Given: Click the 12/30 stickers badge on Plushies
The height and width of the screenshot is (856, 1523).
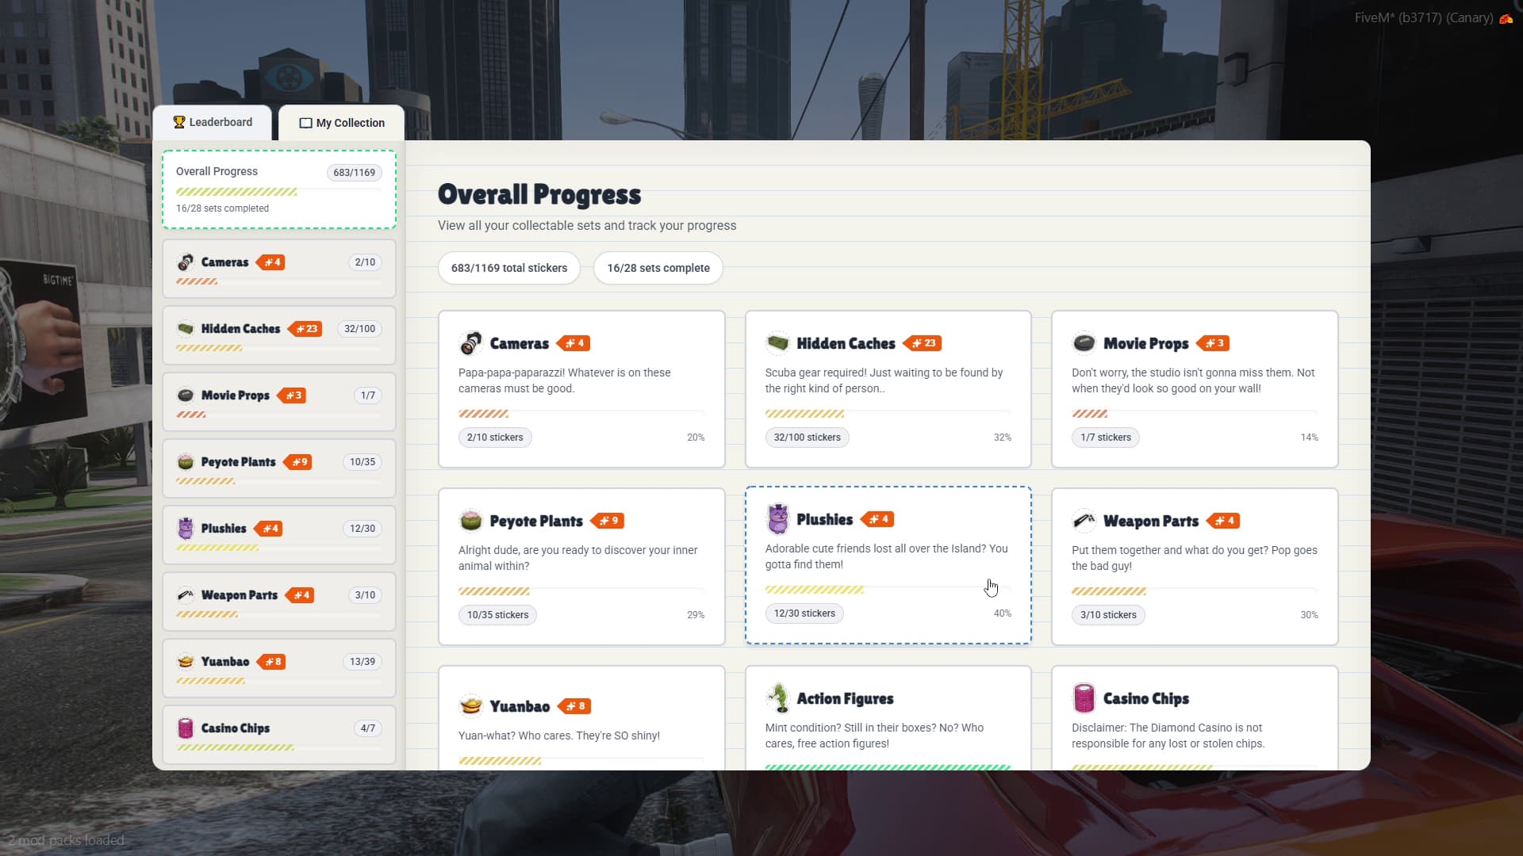Looking at the screenshot, I should pos(804,613).
